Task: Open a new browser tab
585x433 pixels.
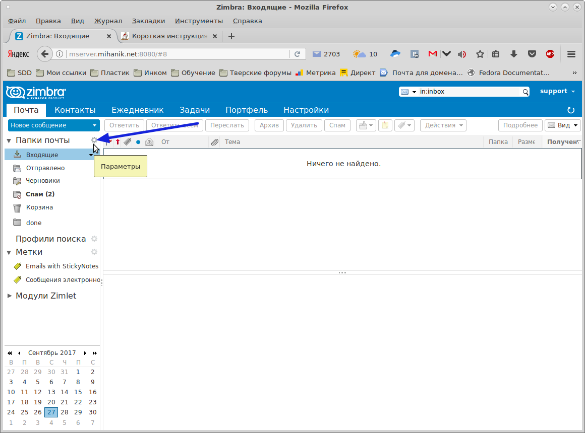Action: (x=231, y=36)
